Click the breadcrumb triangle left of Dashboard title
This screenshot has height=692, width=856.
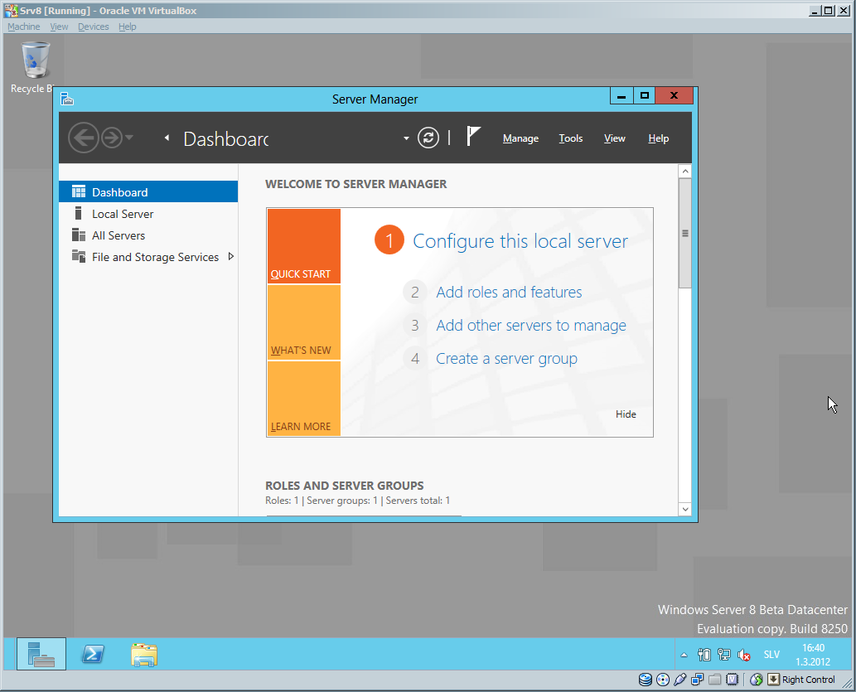point(167,138)
